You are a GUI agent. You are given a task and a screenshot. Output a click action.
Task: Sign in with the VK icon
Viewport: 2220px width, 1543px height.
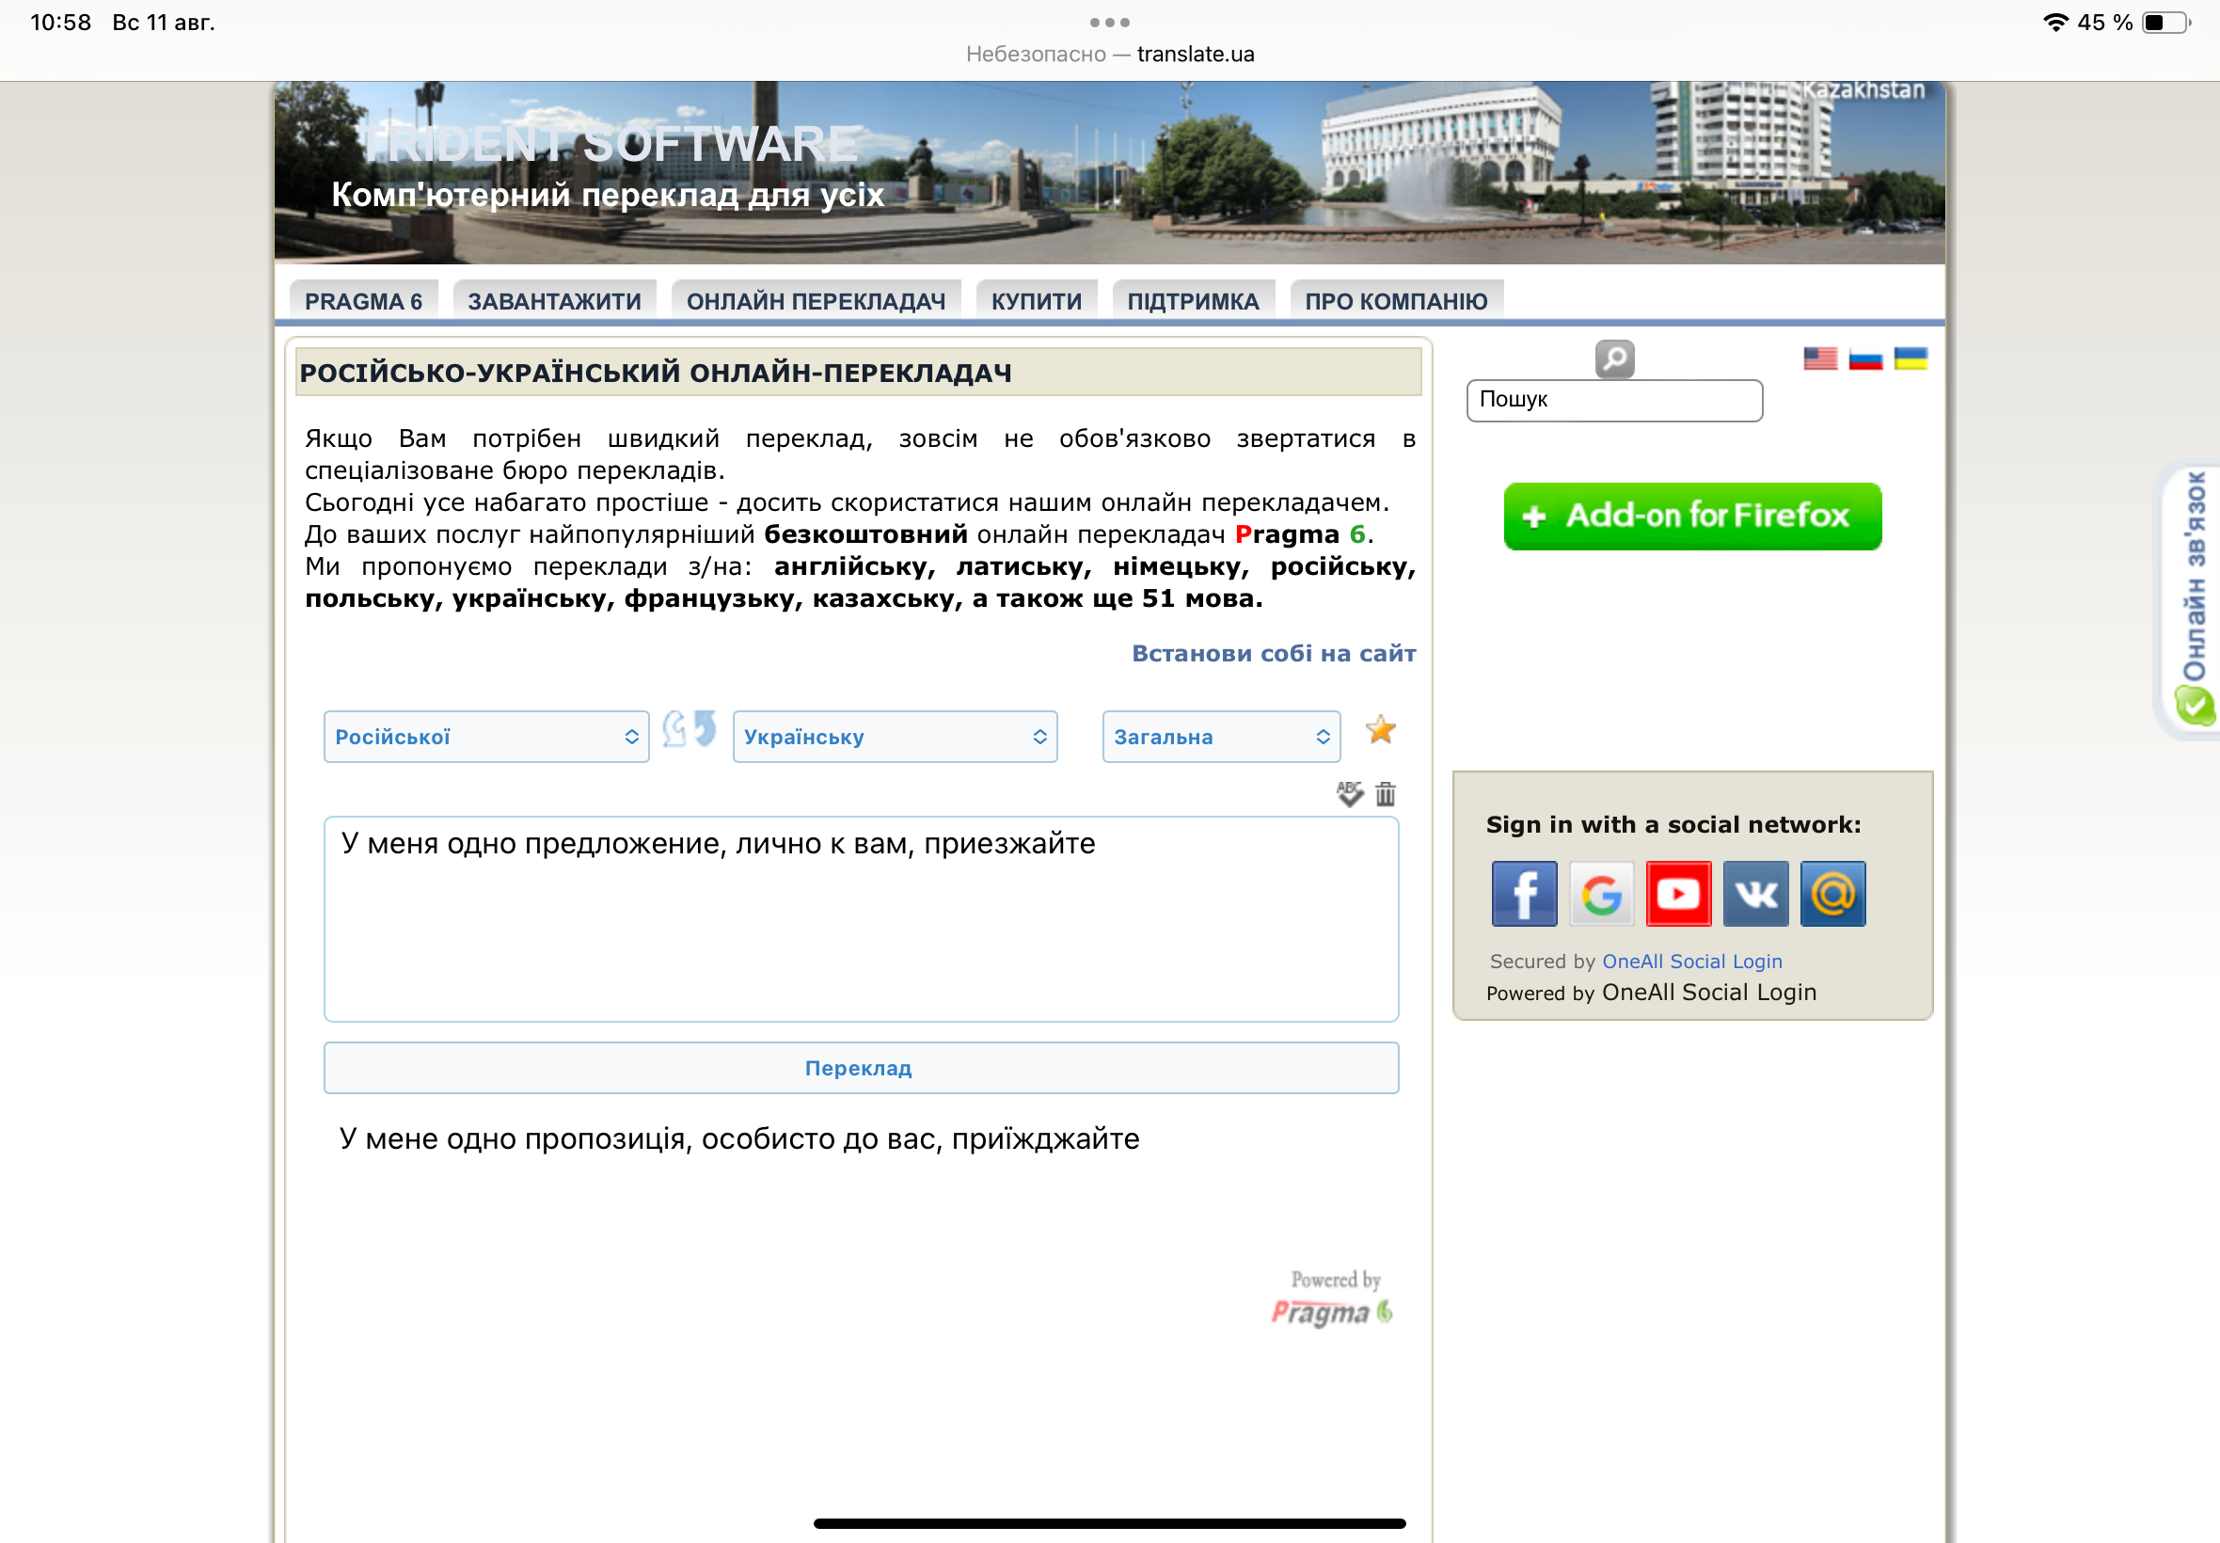click(1755, 893)
